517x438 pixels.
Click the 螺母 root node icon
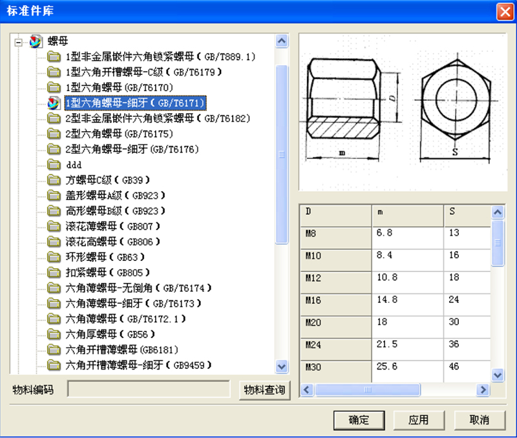[36, 41]
